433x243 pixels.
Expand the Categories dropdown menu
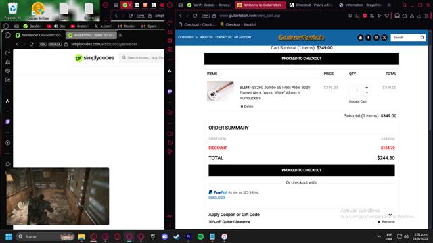187,38
